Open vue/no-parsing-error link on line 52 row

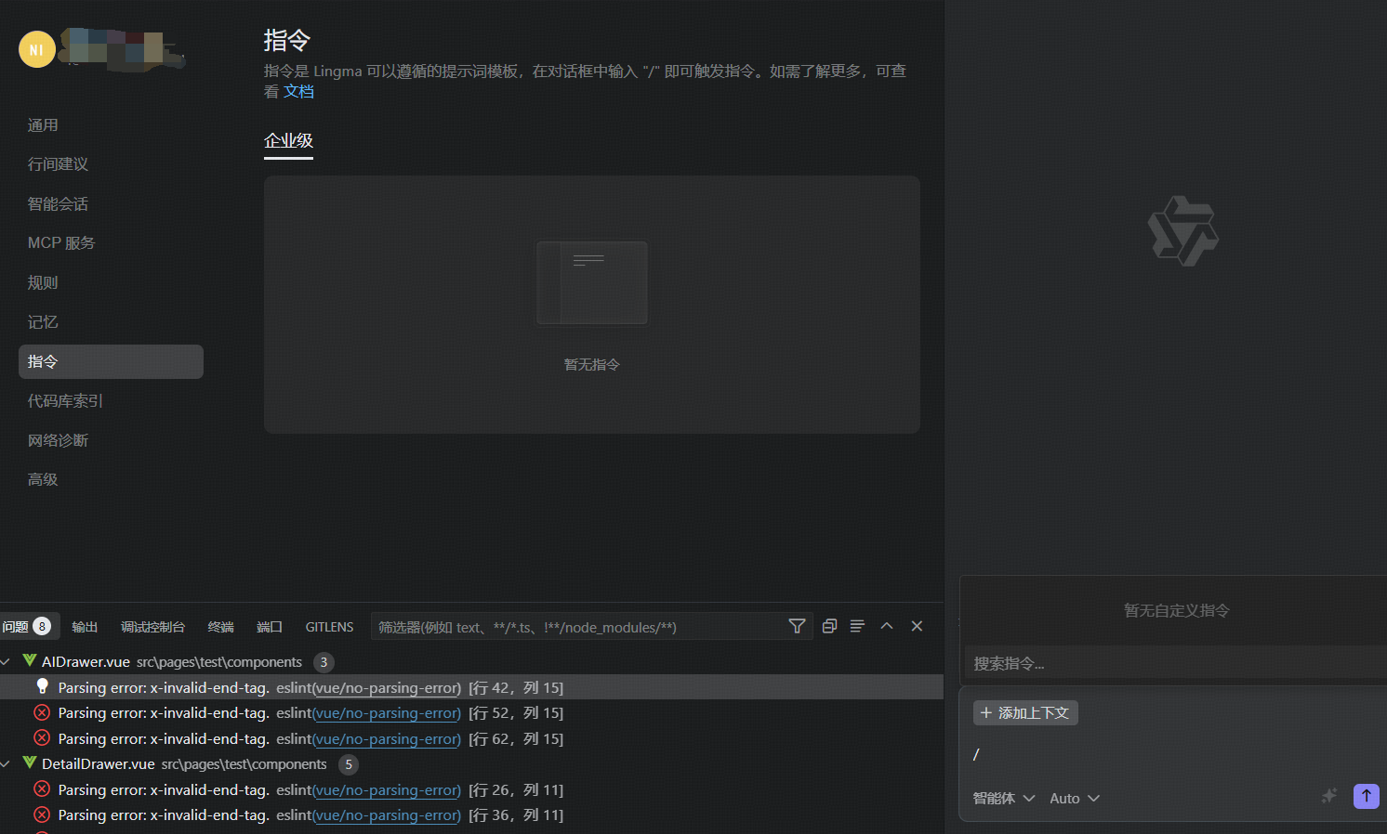388,712
